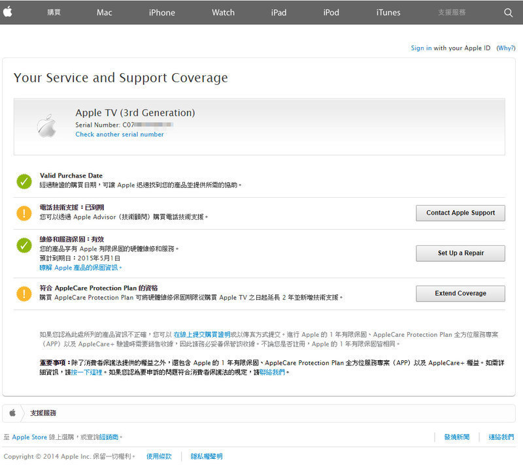Click Check another serial number

pos(120,134)
